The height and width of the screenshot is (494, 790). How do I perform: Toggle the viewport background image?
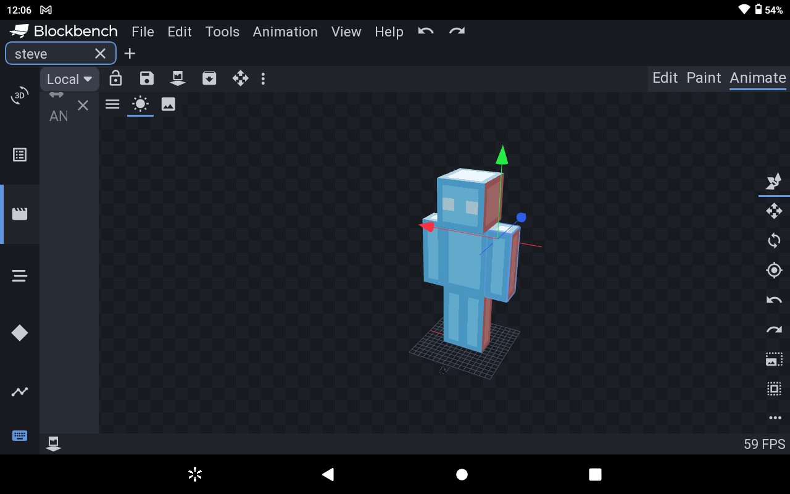pos(168,104)
